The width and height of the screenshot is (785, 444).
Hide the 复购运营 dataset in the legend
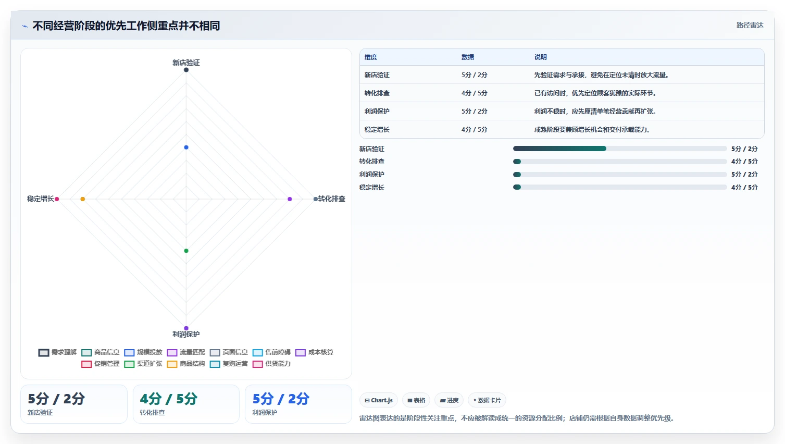click(x=229, y=364)
